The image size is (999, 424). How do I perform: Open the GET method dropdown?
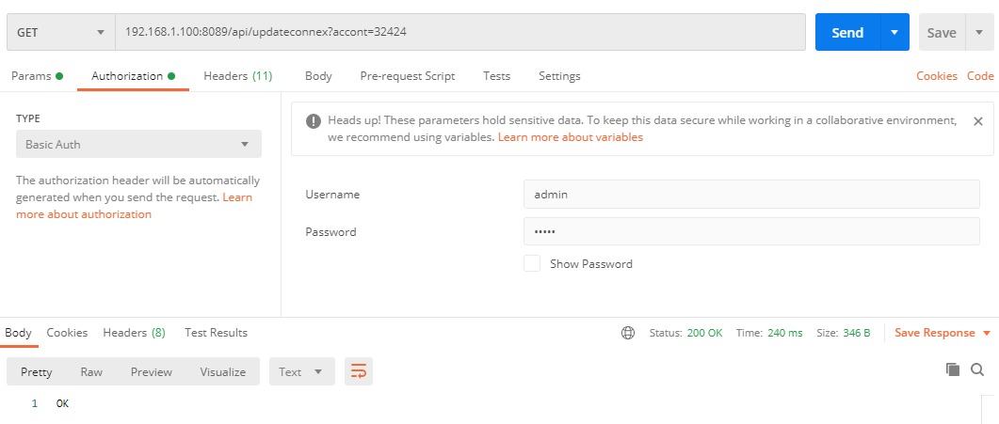pos(59,32)
